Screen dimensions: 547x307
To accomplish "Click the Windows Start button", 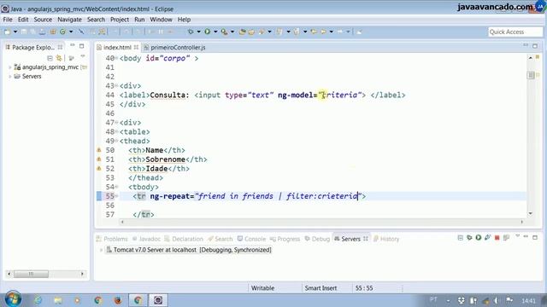I will point(13,298).
